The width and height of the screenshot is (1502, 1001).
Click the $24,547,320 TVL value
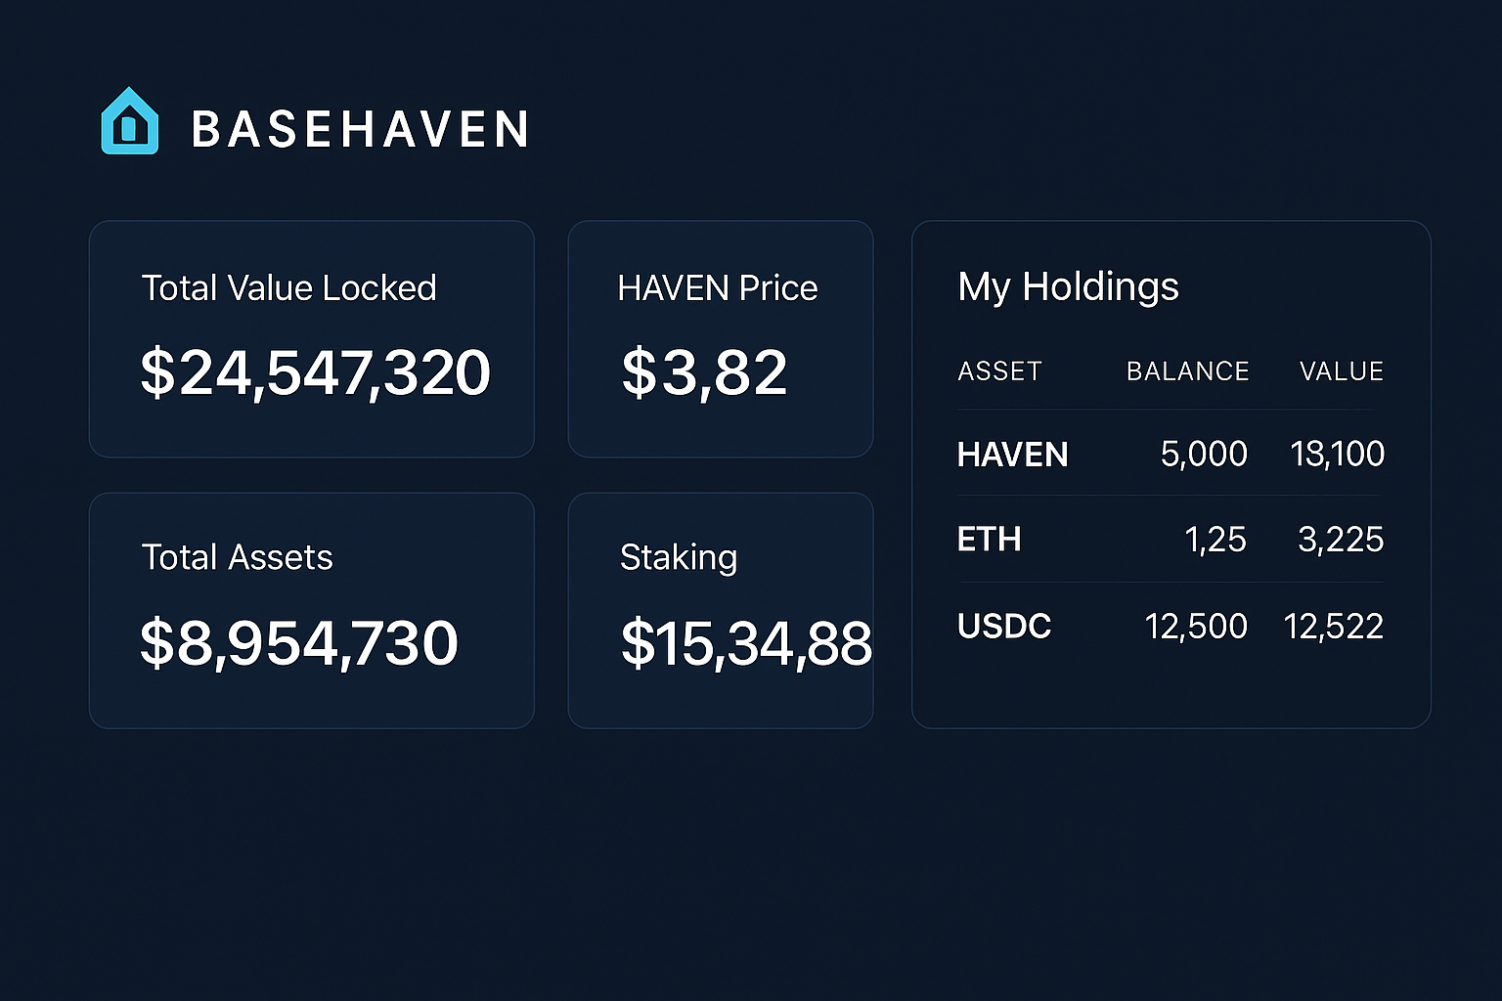pos(315,371)
